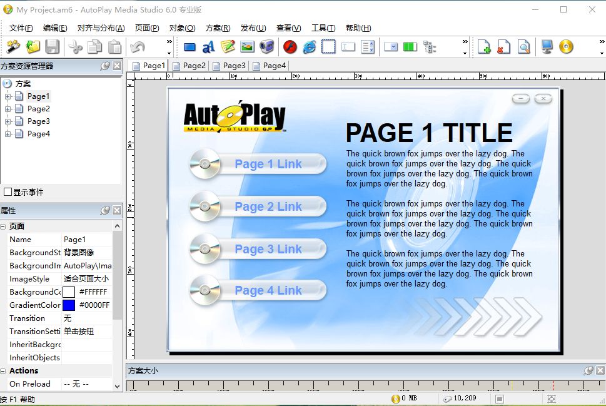Click the Page 2 Link button
Viewport: 606px width, 406px height.
[268, 206]
